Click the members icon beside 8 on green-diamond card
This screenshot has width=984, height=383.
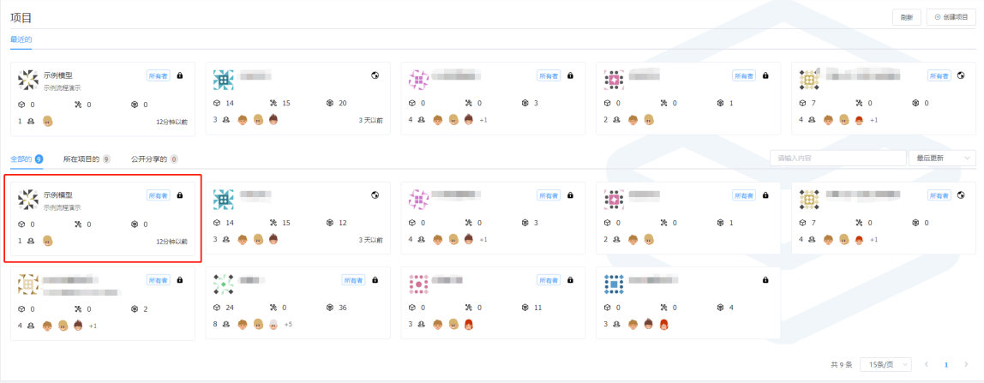coord(225,325)
